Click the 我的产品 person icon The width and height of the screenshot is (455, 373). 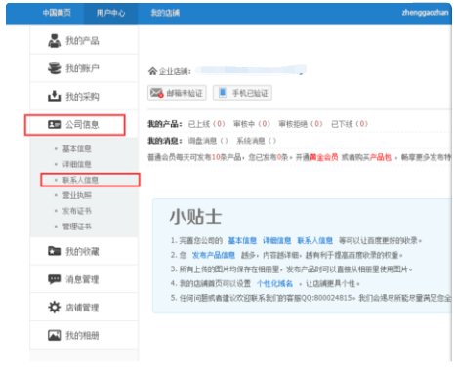pos(54,41)
